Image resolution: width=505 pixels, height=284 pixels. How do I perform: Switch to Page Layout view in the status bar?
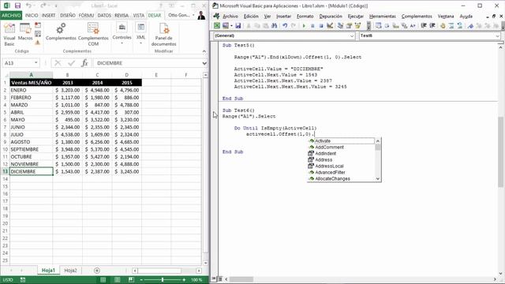point(118,280)
